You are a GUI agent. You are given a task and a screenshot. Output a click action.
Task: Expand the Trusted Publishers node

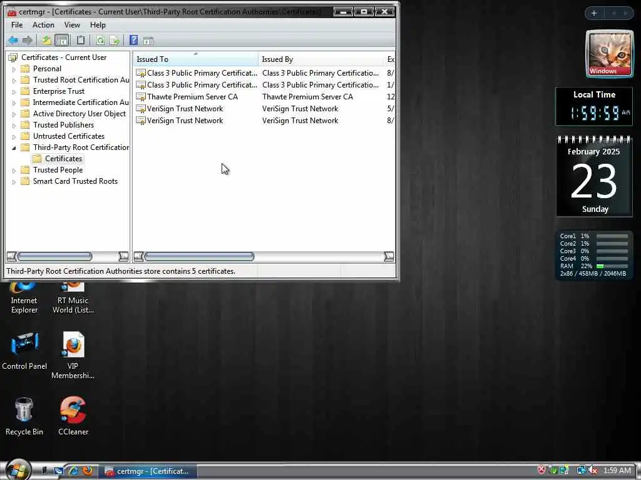14,125
